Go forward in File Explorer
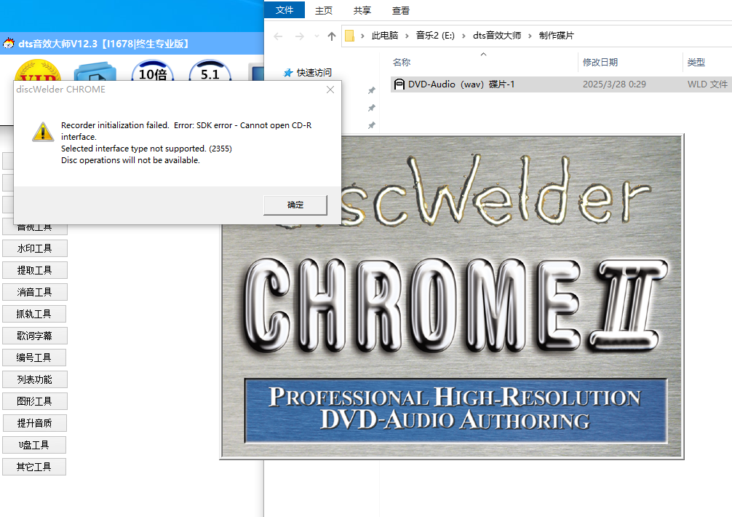 pos(300,36)
